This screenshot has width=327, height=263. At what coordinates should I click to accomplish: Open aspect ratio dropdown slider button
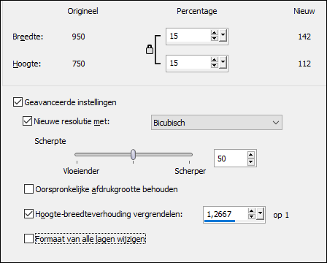260,214
